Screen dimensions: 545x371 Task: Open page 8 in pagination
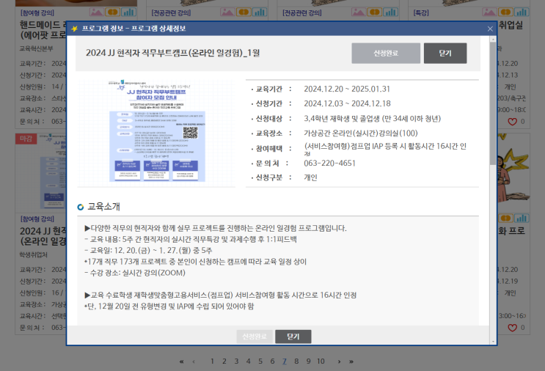click(x=296, y=361)
